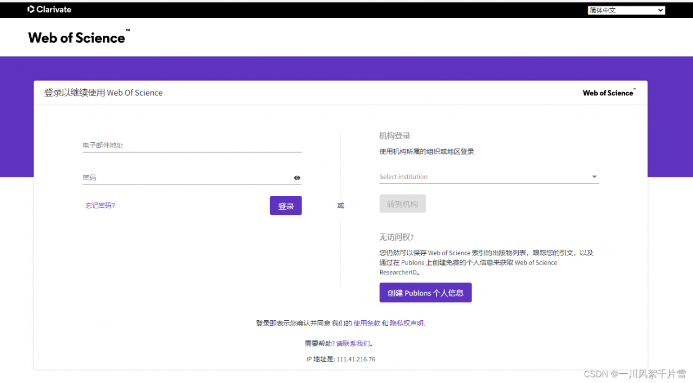Open the 使用条款 link
This screenshot has width=693, height=383.
point(366,323)
